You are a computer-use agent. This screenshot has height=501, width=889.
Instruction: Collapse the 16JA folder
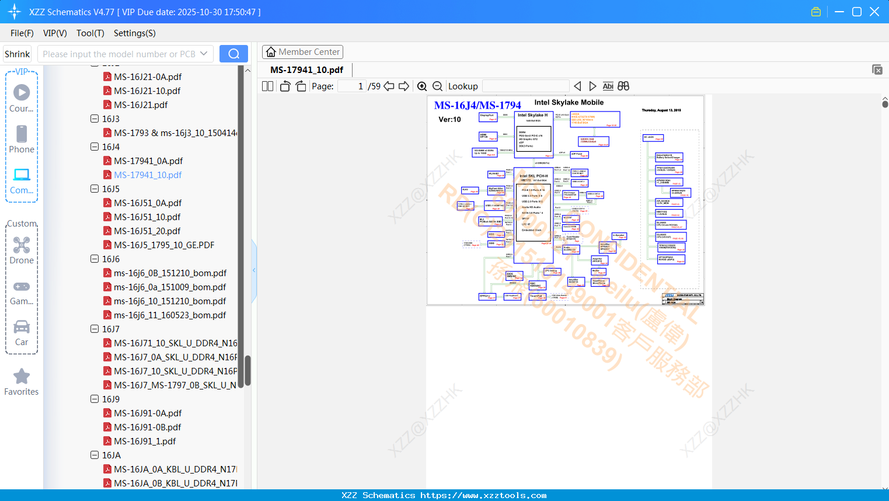point(95,455)
